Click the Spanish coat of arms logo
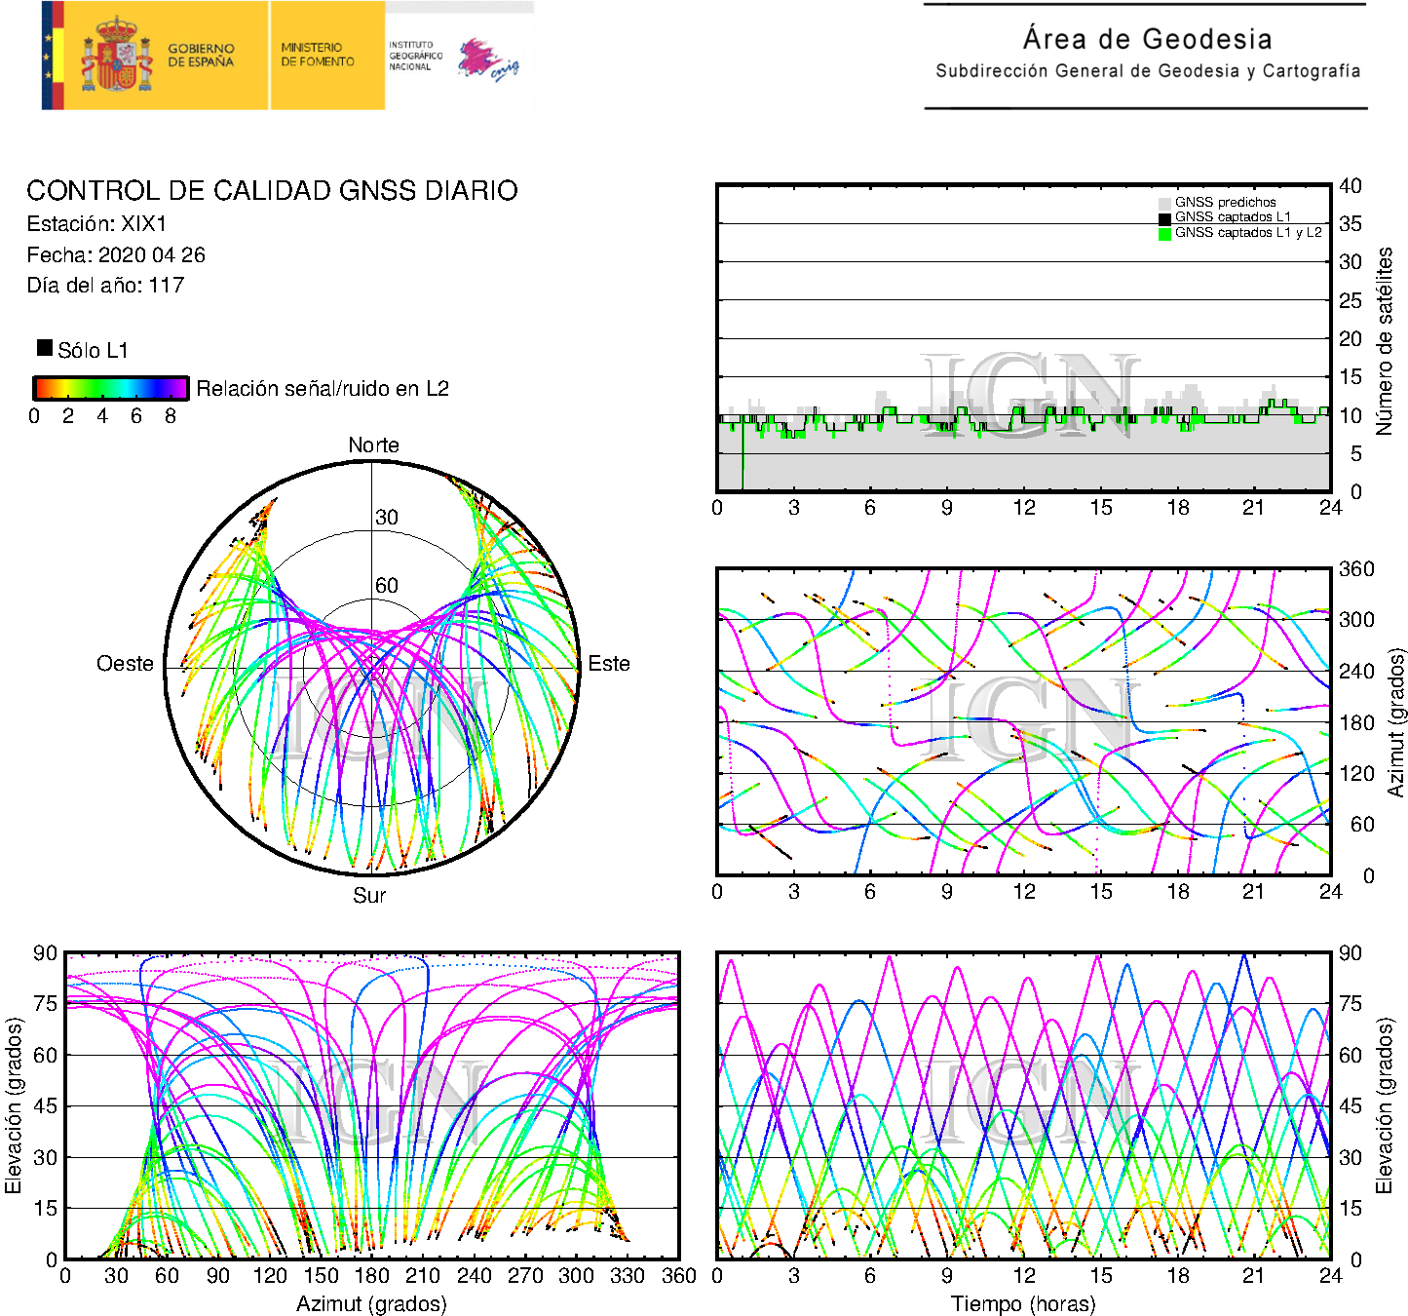This screenshot has width=1408, height=1316. point(116,57)
